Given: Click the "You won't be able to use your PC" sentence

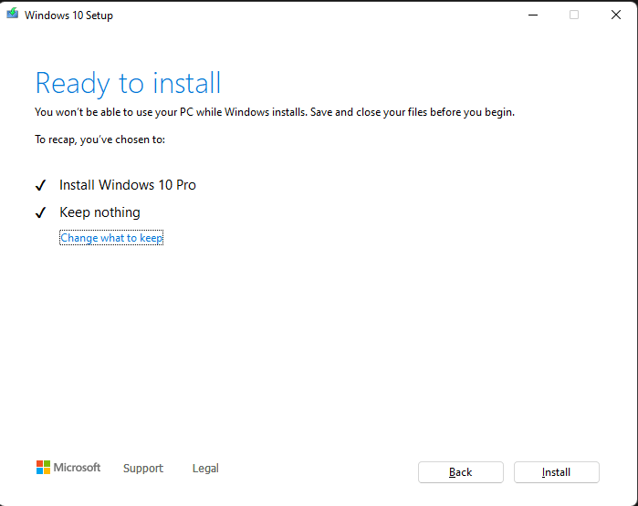Looking at the screenshot, I should pos(275,112).
